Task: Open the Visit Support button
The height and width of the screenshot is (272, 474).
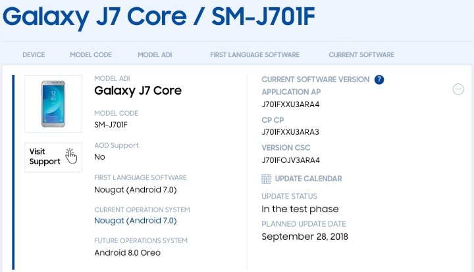Action: [53, 158]
